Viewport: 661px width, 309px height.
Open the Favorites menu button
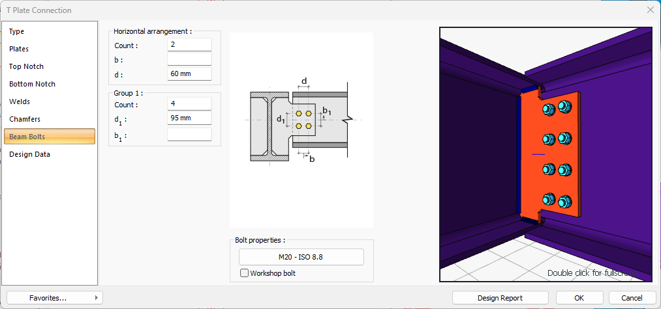[55, 298]
